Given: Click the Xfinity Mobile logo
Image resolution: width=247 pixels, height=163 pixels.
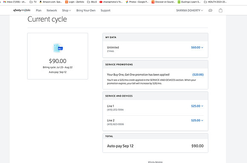Looking at the screenshot, I should click(22, 10).
